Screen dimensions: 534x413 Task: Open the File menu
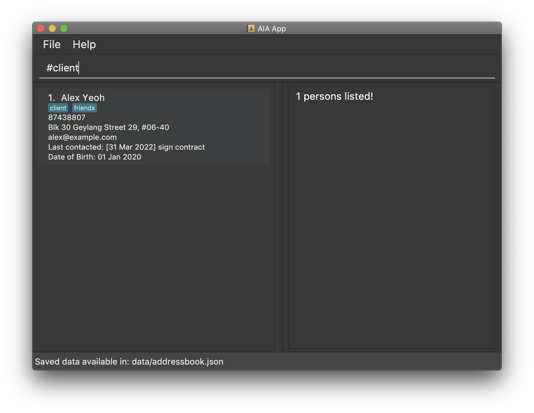(52, 44)
